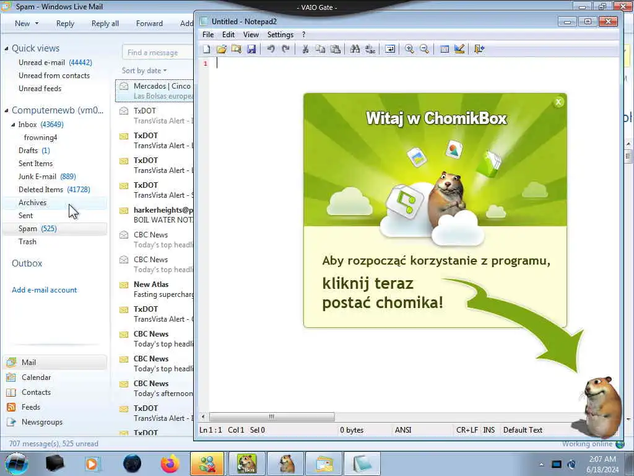Redo the edit in Notepad2 toolbar
Image resolution: width=634 pixels, height=476 pixels.
[286, 49]
